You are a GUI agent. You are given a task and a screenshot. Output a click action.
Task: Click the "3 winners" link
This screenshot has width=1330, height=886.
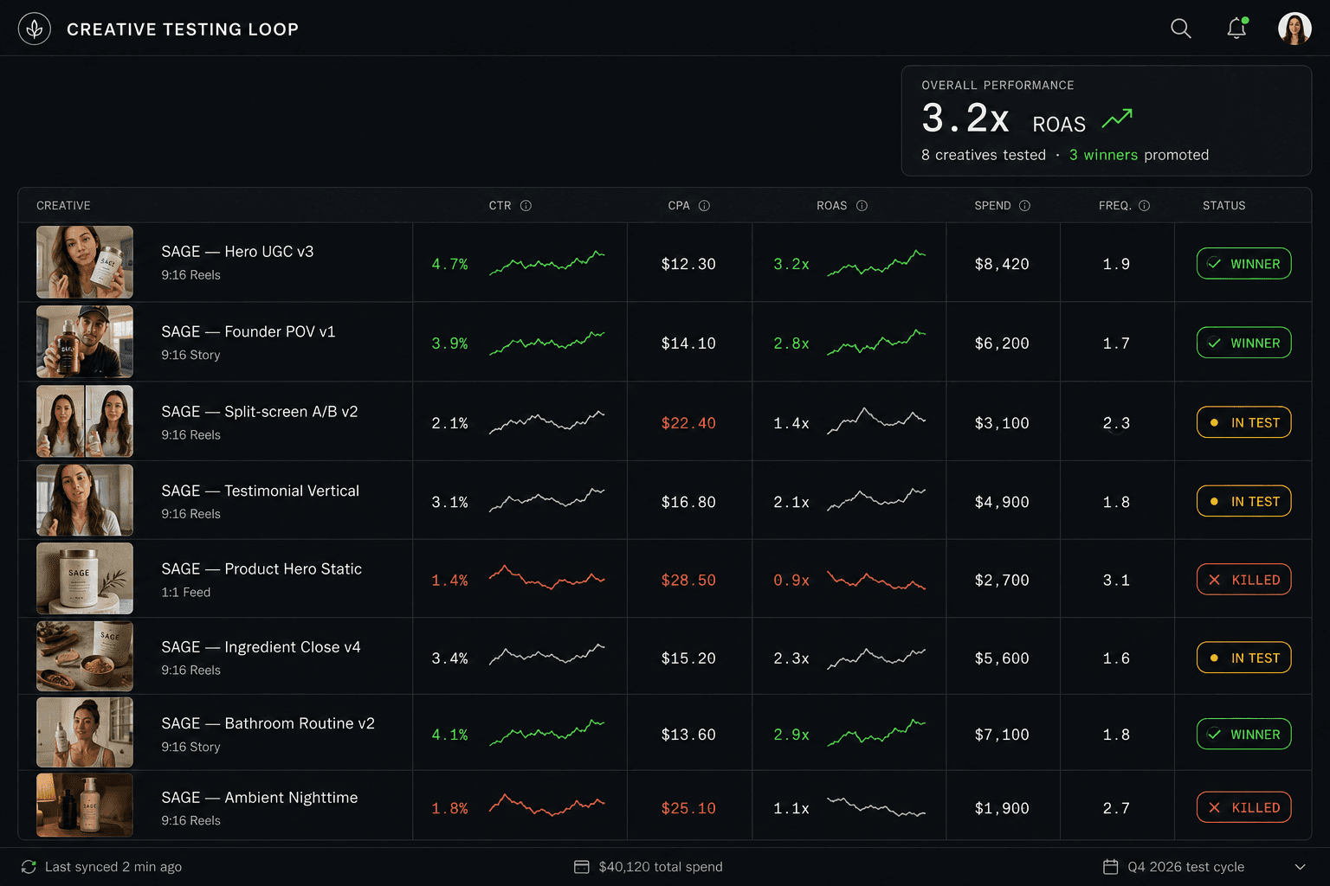point(1103,155)
